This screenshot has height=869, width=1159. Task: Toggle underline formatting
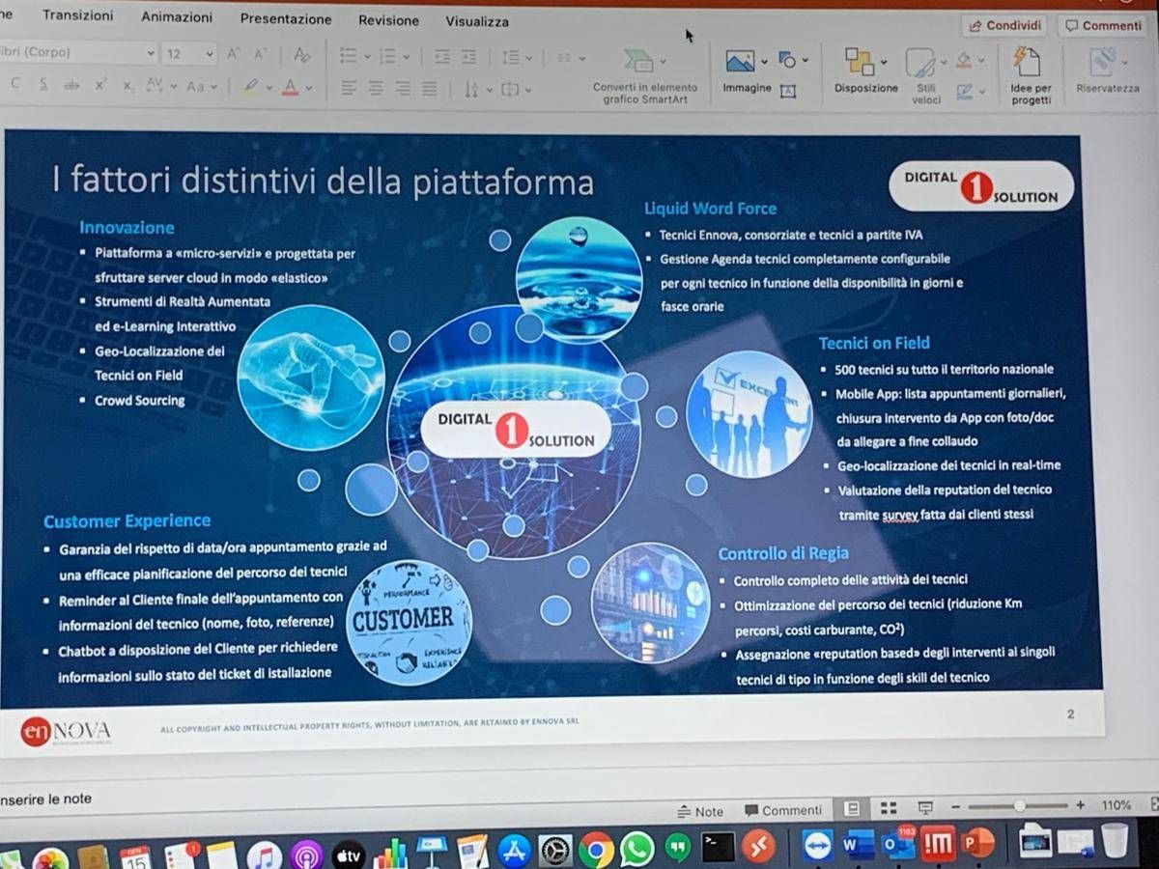[x=43, y=85]
